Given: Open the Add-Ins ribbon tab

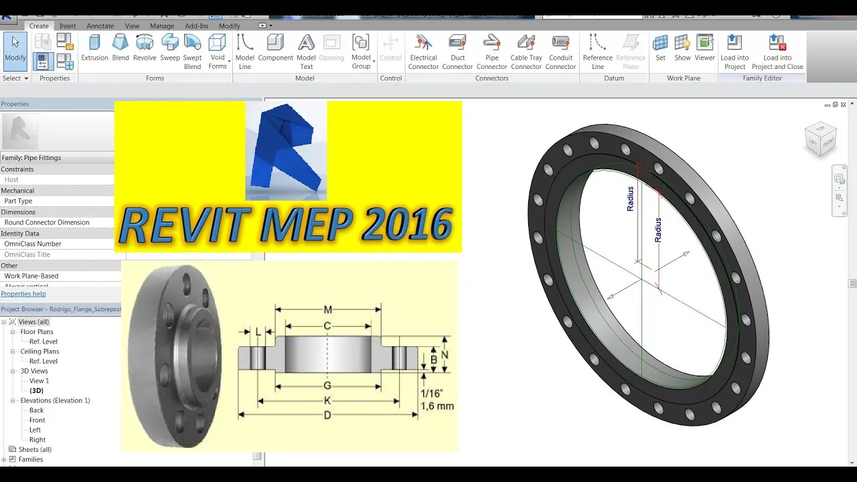Looking at the screenshot, I should 197,26.
